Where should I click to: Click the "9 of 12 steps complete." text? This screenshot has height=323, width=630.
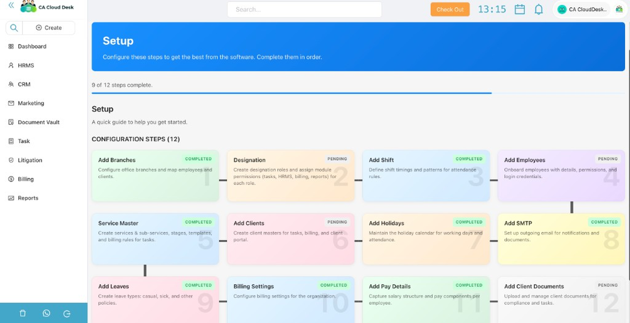(122, 85)
